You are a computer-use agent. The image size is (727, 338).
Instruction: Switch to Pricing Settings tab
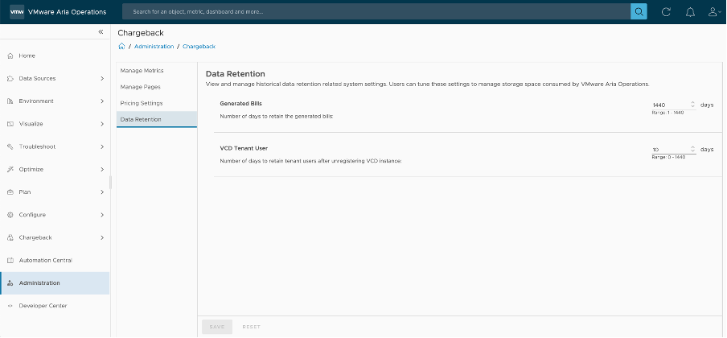click(x=142, y=103)
